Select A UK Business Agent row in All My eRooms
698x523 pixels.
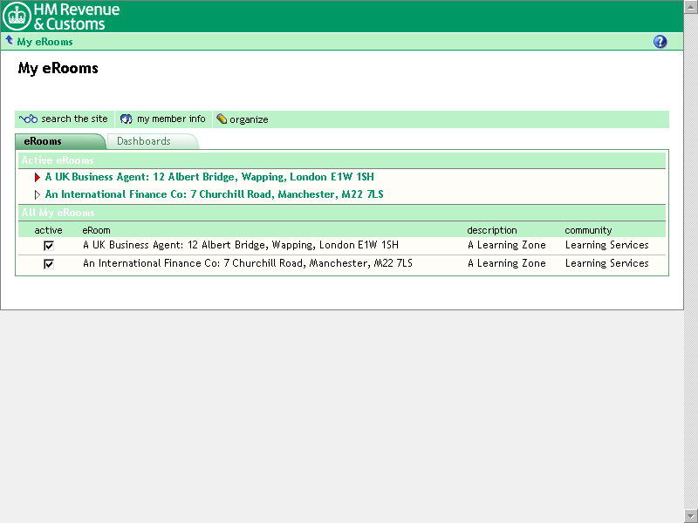click(x=240, y=246)
